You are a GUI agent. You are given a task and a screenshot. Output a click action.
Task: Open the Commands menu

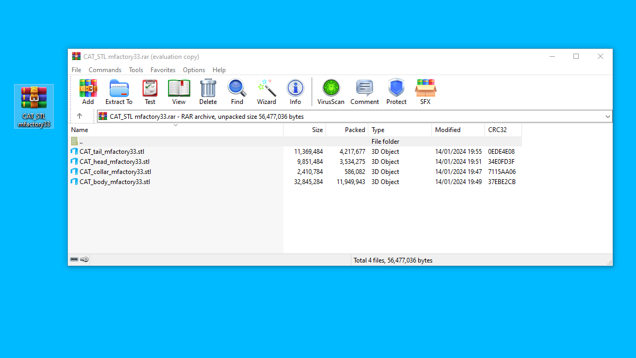point(105,70)
